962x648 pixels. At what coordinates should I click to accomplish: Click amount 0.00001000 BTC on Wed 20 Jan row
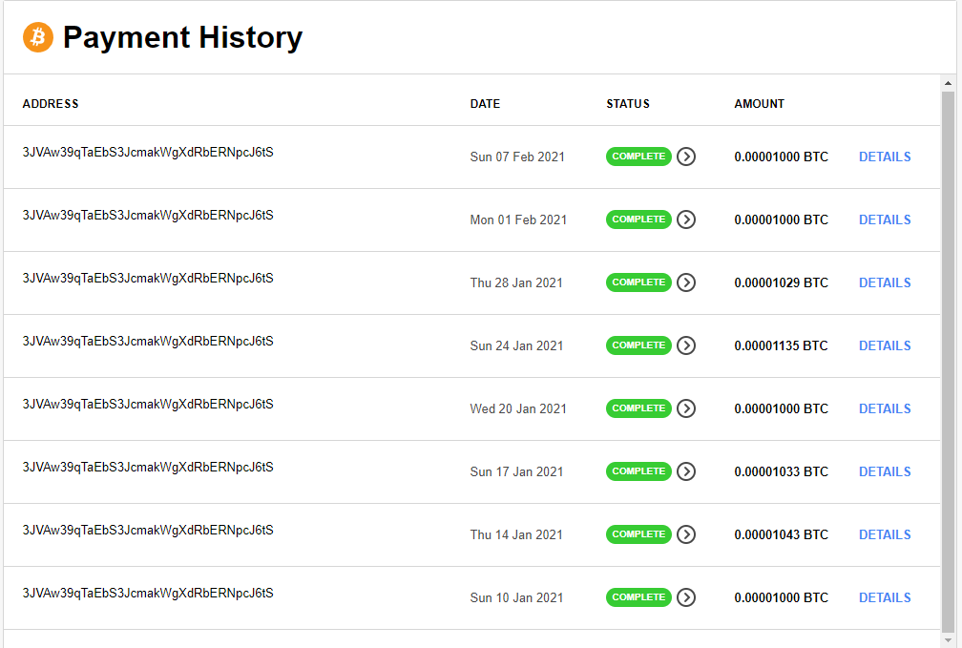tap(781, 408)
